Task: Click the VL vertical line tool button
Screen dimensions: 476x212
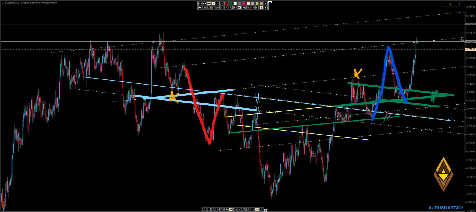Action: coord(235,8)
